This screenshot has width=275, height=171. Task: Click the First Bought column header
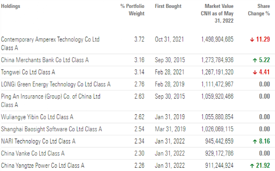click(x=168, y=6)
